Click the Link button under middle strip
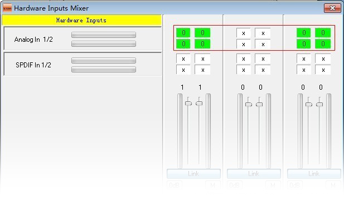 (x=254, y=174)
